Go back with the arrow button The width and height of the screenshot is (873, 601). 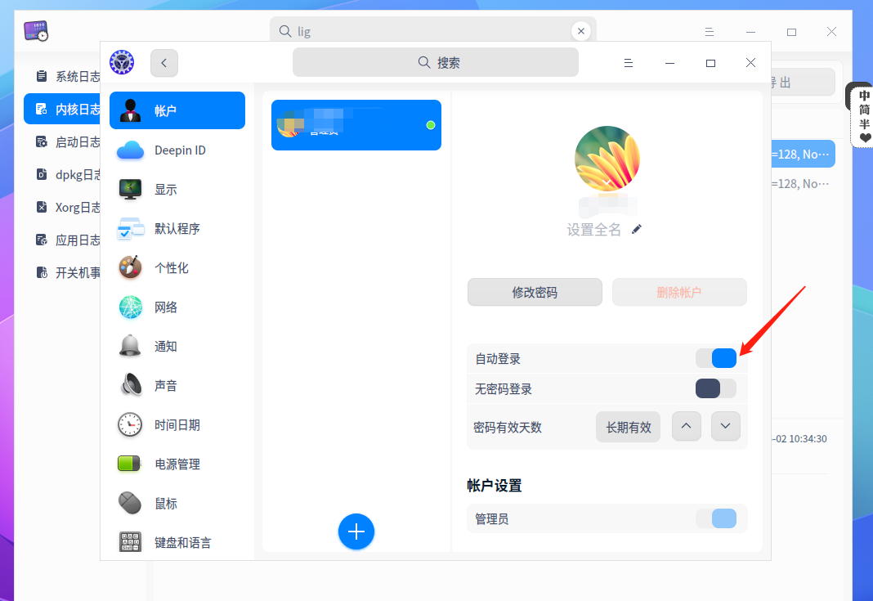tap(164, 63)
